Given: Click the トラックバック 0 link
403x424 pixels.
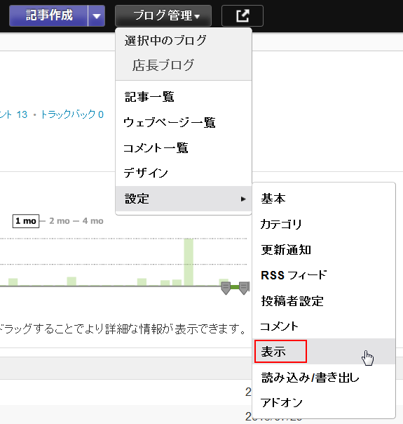Looking at the screenshot, I should click(72, 114).
